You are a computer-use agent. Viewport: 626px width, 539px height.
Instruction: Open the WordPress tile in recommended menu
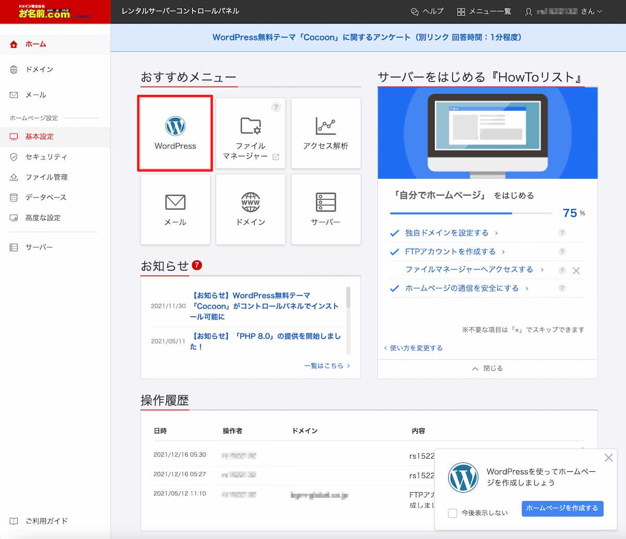[175, 133]
